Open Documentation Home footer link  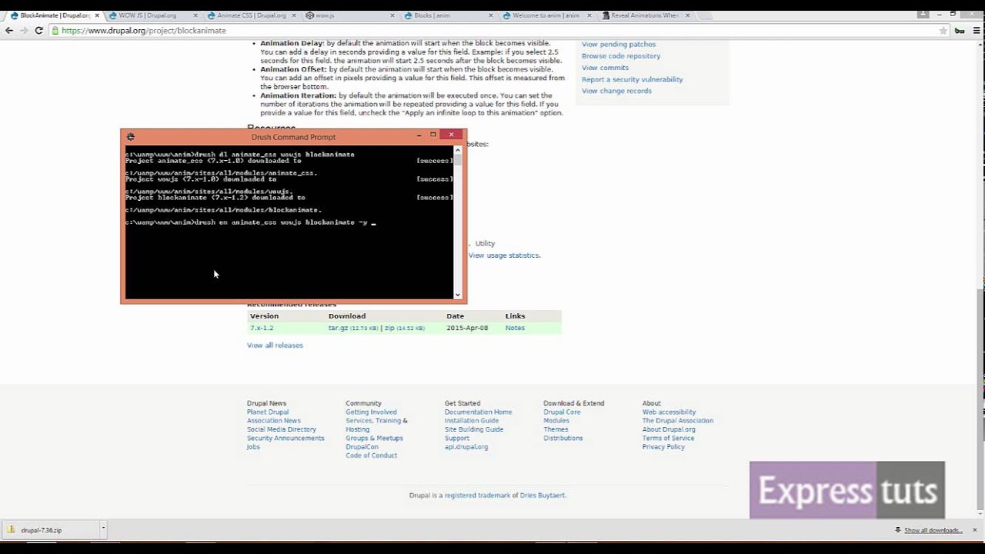tap(478, 412)
